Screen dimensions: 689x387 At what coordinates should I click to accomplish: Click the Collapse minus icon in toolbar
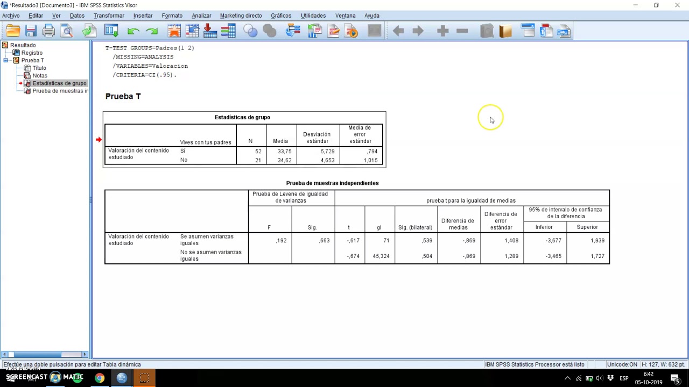462,31
